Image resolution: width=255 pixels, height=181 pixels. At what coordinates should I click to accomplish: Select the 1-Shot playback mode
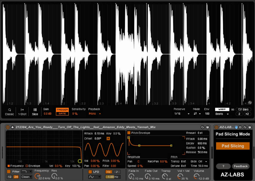(22, 111)
